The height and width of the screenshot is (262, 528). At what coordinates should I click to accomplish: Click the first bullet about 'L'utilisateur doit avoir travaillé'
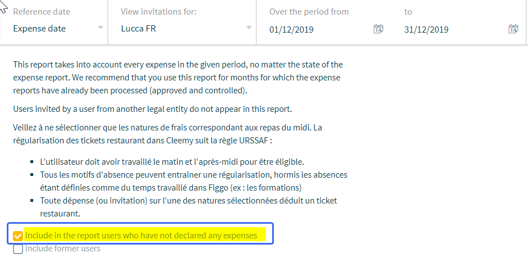[172, 162]
